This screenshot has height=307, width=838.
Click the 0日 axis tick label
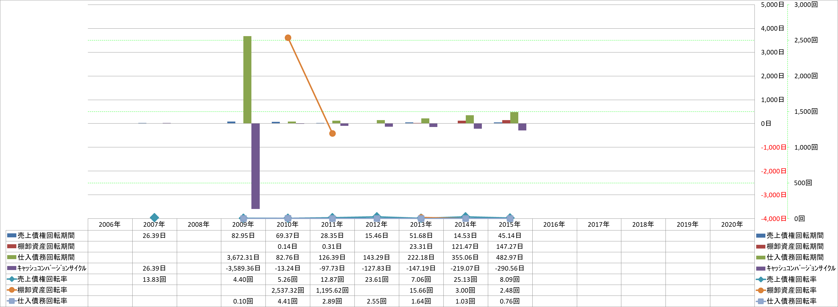(766, 124)
